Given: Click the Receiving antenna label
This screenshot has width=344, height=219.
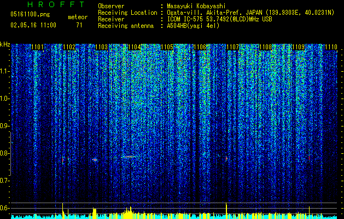Looking at the screenshot, I should tap(126, 26).
